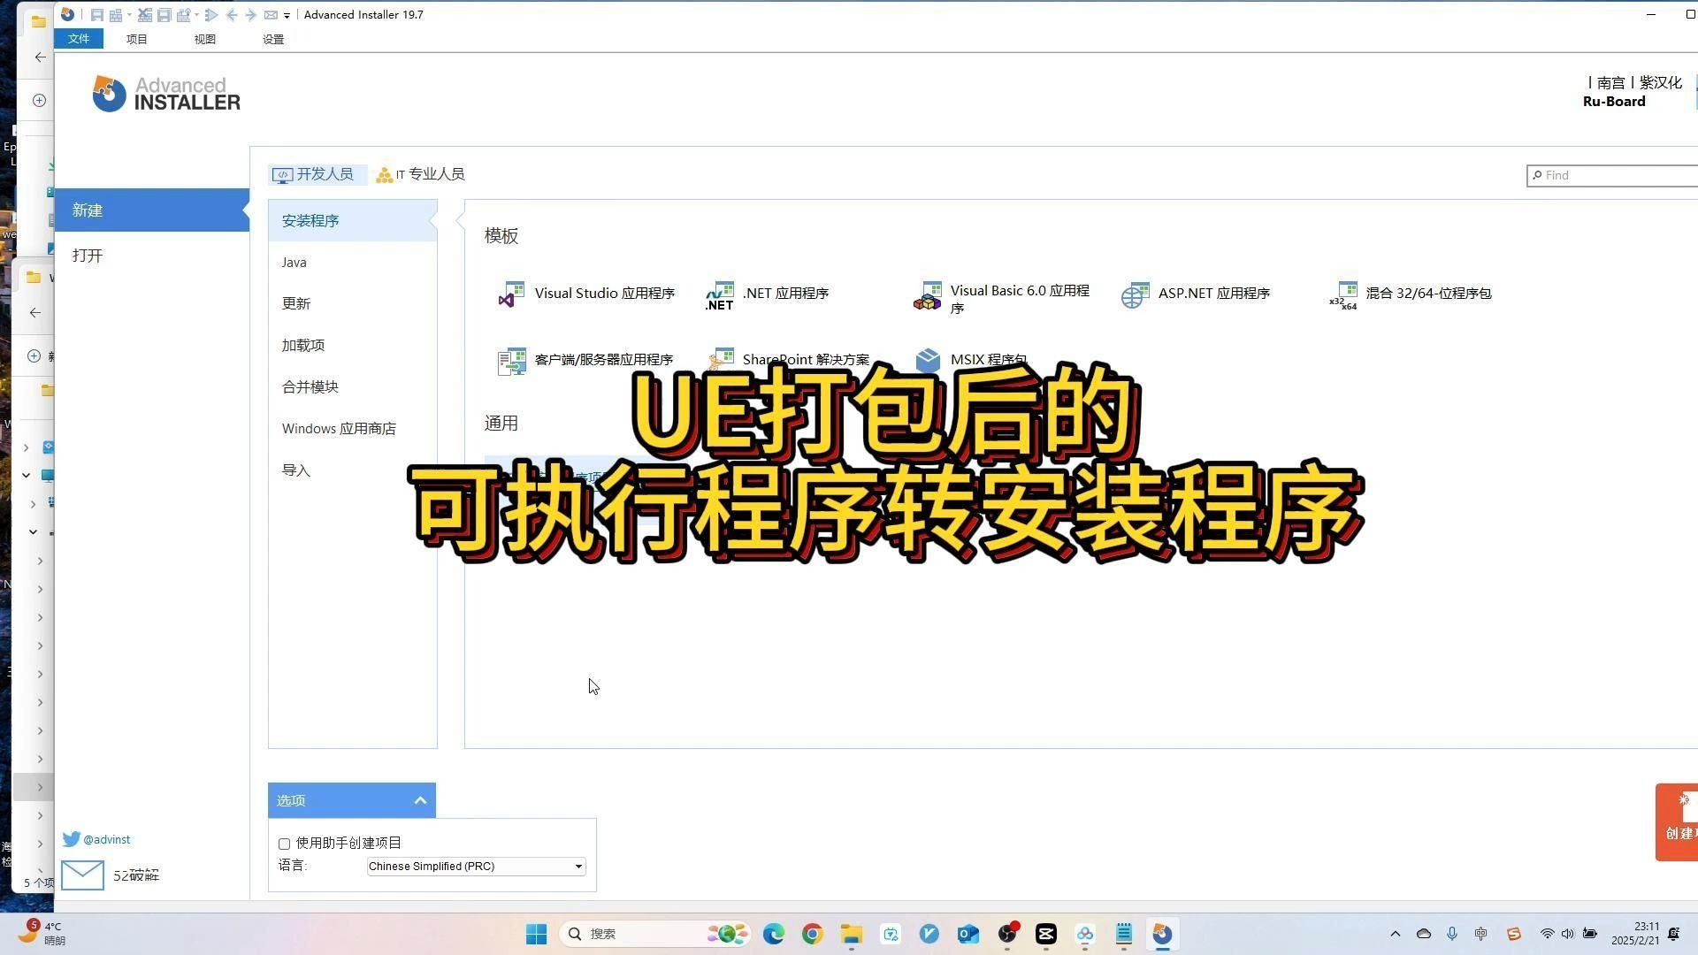Image resolution: width=1698 pixels, height=955 pixels.
Task: Click the Sogou input method tray icon
Action: tap(1514, 934)
